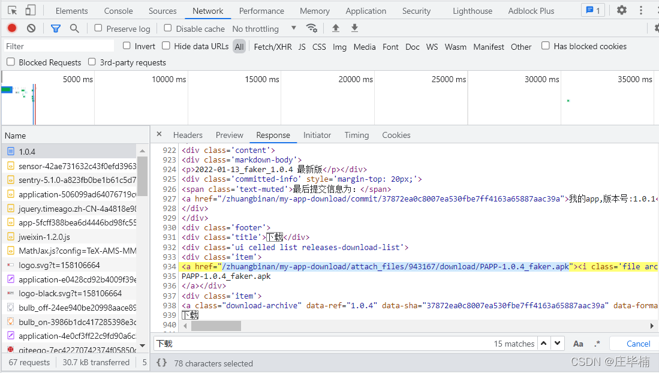
Task: Clear the network log
Action: tap(31, 28)
